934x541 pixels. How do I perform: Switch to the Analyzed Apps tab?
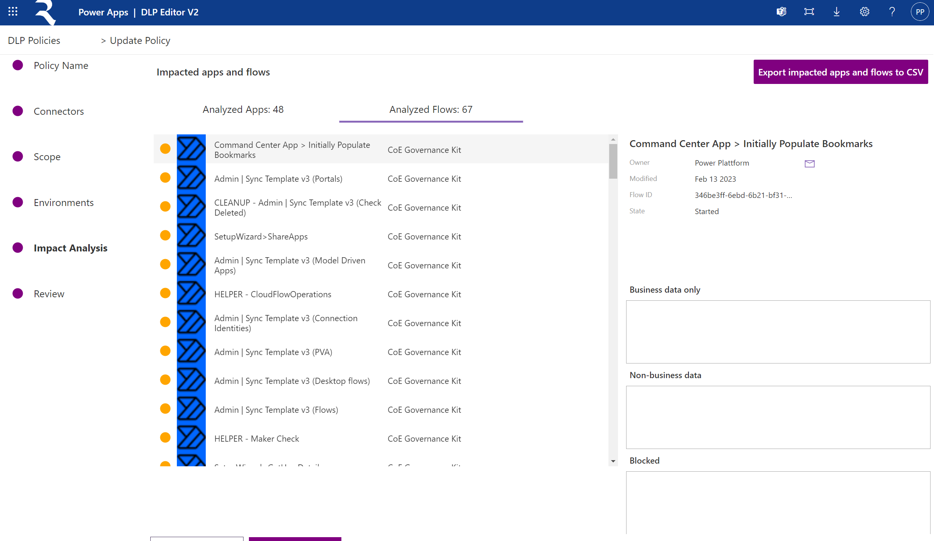tap(243, 109)
